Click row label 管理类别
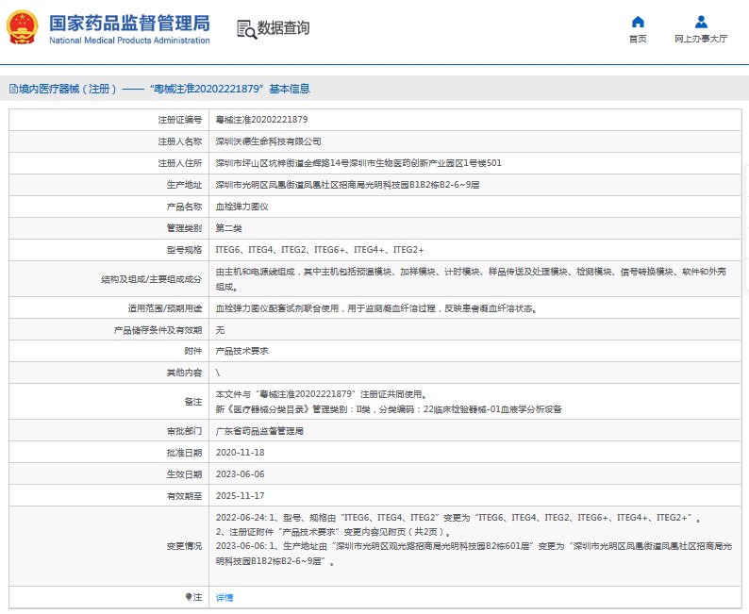 point(184,227)
